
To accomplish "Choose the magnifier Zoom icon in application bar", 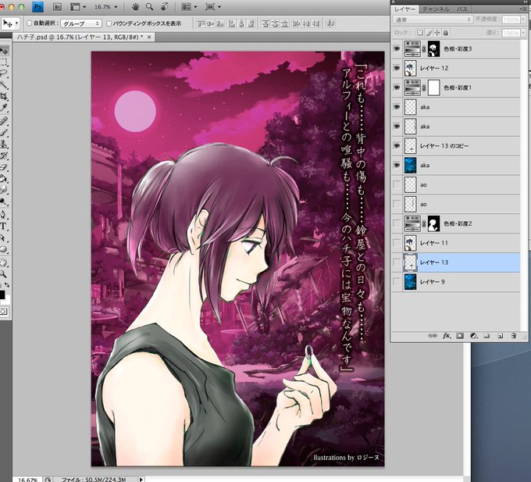I will [x=149, y=6].
